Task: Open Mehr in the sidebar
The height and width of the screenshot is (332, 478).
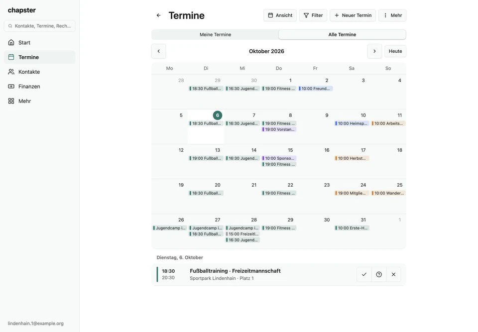Action: point(40,101)
